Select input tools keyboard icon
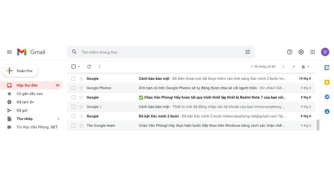Viewport: 334px width, 174px height. click(303, 67)
